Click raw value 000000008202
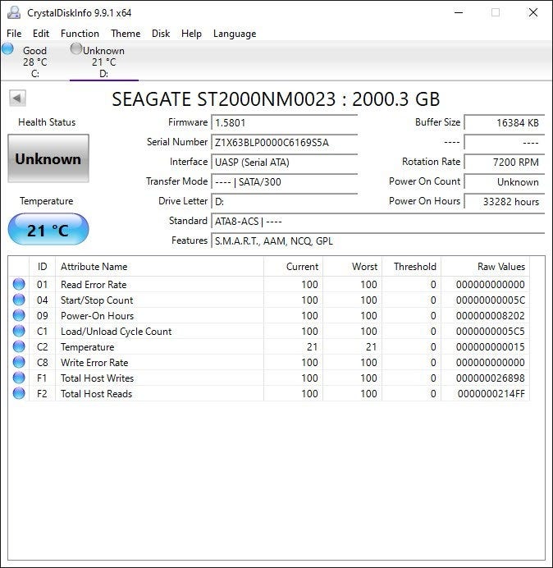553x568 pixels. click(x=491, y=316)
